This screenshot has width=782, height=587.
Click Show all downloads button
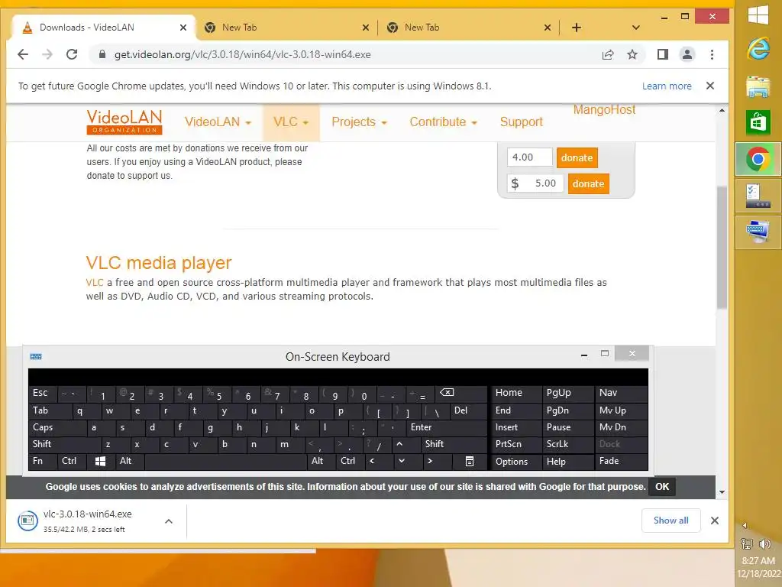[671, 521]
